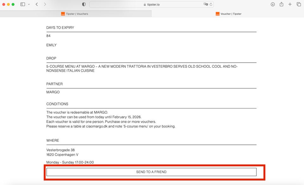Click the green fullscreen window button
This screenshot has width=304, height=185.
(13, 4)
